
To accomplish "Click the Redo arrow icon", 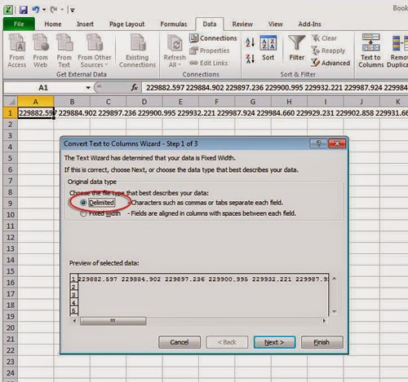I will pos(54,10).
